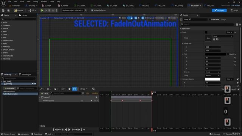The width and height of the screenshot is (242, 136).
Task: Add a new Track to the sequencer
Action: pos(44,93)
